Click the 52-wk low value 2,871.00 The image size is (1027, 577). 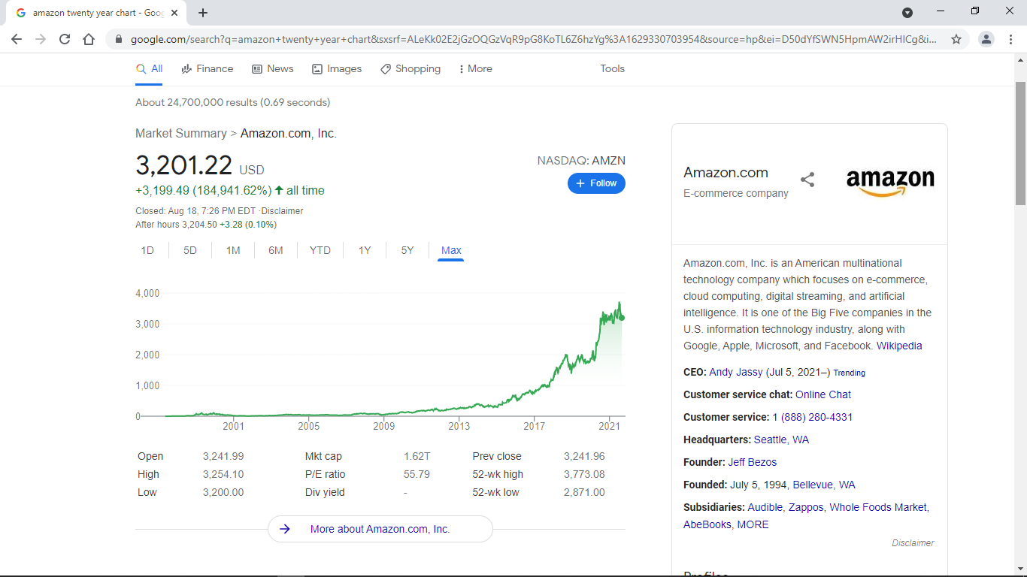click(x=584, y=492)
